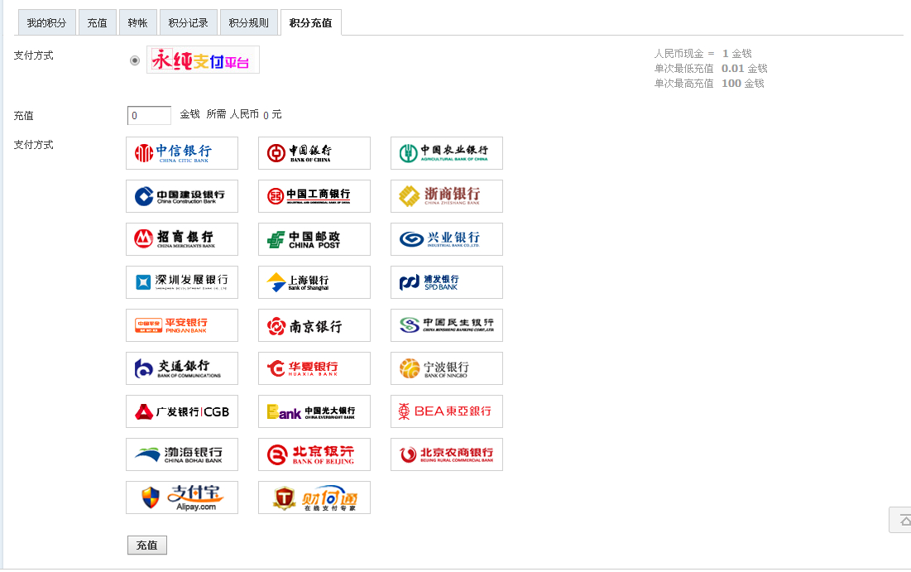Select Agricultural Bank of China logo
Viewport: 911px width, 572px height.
447,153
